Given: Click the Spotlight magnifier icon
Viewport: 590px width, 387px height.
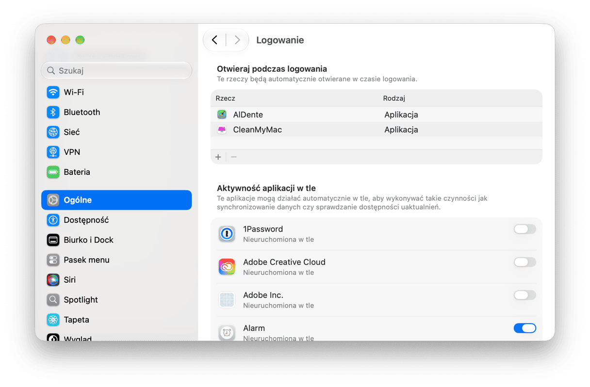Looking at the screenshot, I should pos(53,300).
